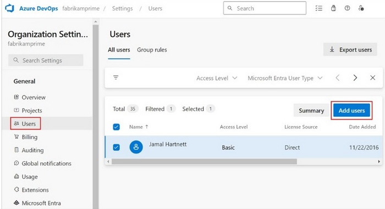Open the Help question mark icon
385x209 pixels.
coord(347,8)
